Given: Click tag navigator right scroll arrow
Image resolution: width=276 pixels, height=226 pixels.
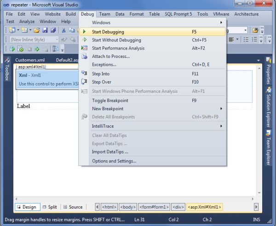Looking at the screenshot, I should tap(256, 207).
